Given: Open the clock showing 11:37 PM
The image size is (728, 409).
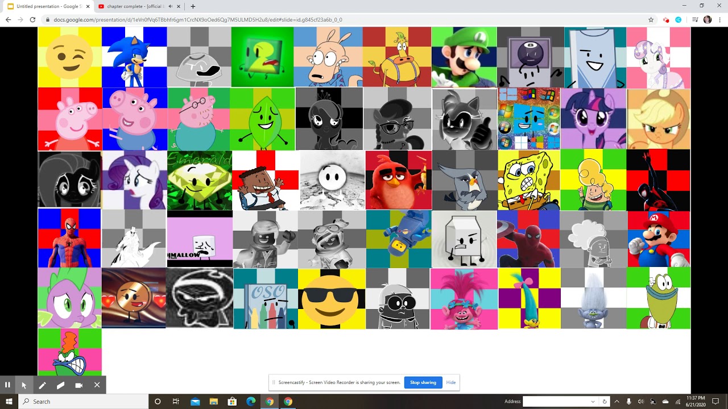Looking at the screenshot, I should [x=696, y=401].
